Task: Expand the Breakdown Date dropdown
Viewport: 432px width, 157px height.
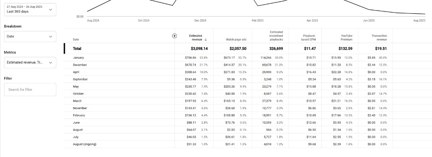Action: [x=30, y=36]
